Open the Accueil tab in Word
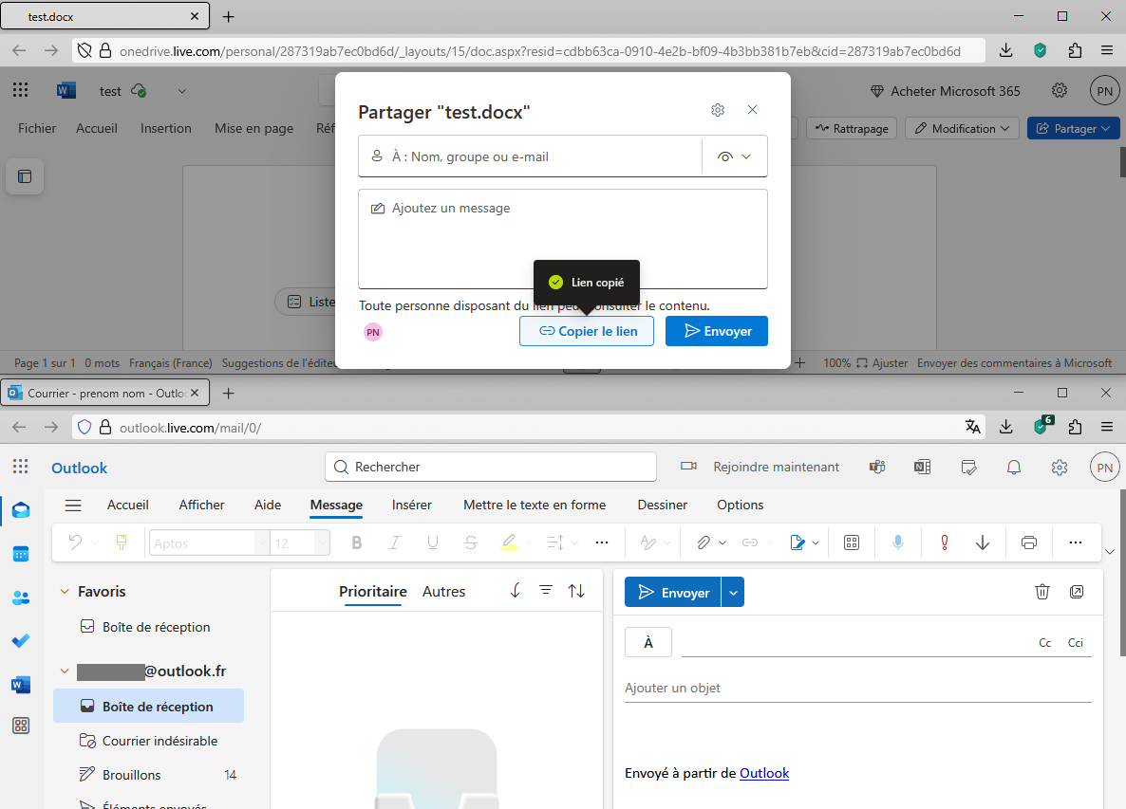The height and width of the screenshot is (809, 1126). coord(96,128)
